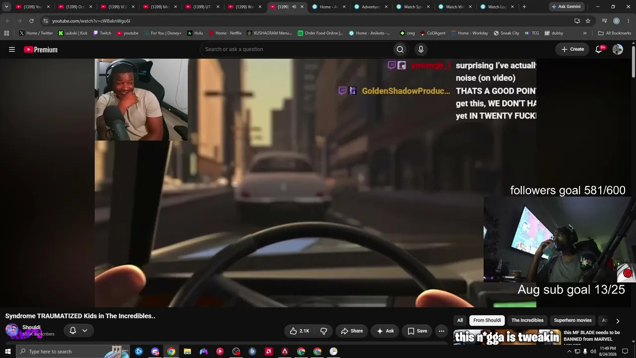Click the video player area
The image size is (636, 358).
[x=316, y=183]
